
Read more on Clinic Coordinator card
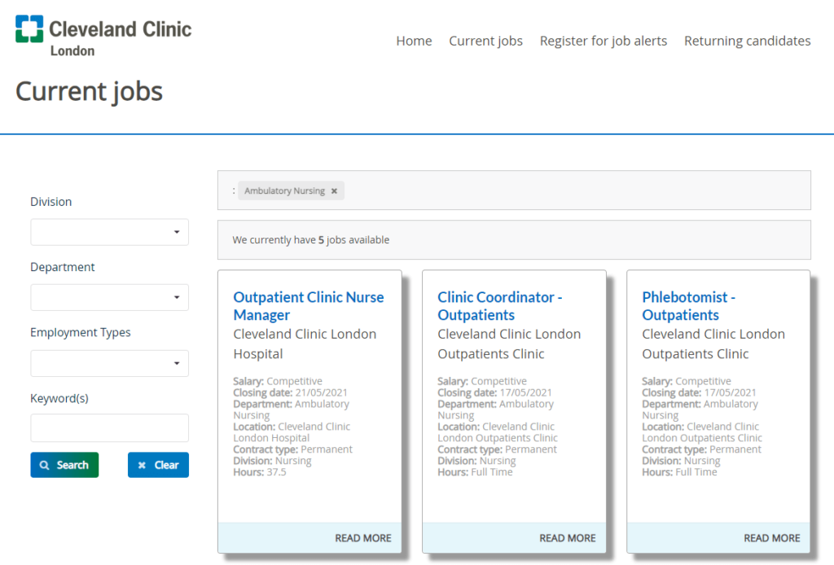(567, 538)
